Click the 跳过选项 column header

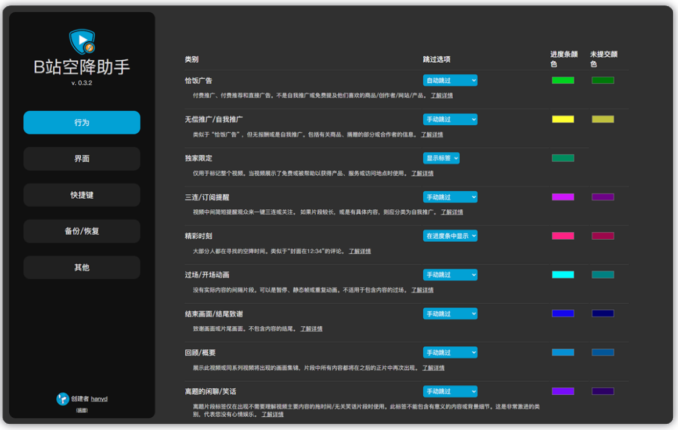point(437,59)
